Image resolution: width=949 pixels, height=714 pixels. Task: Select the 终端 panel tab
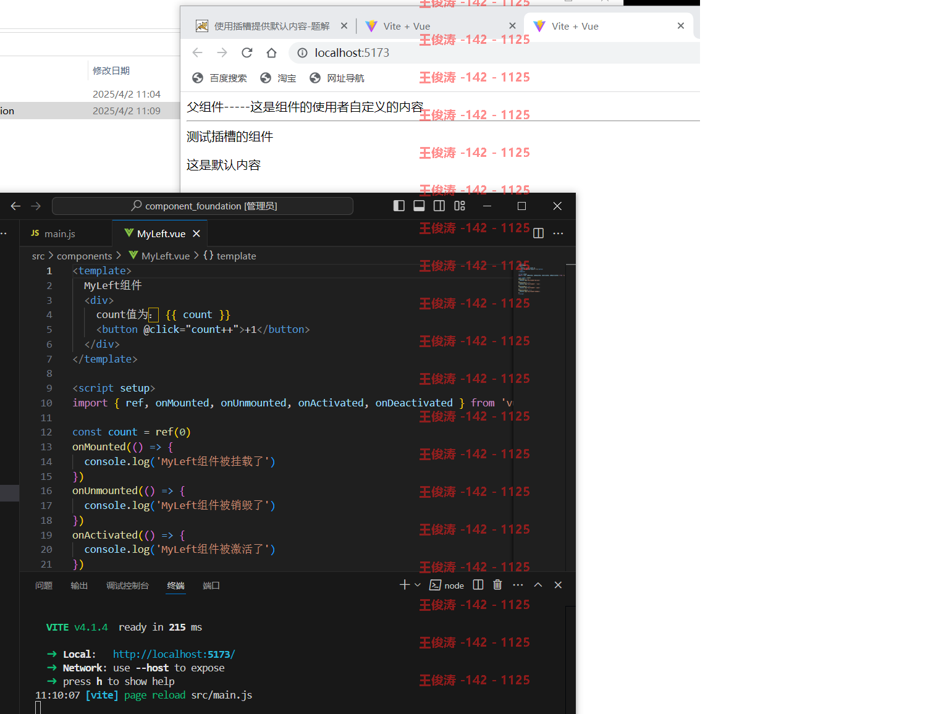pos(175,586)
